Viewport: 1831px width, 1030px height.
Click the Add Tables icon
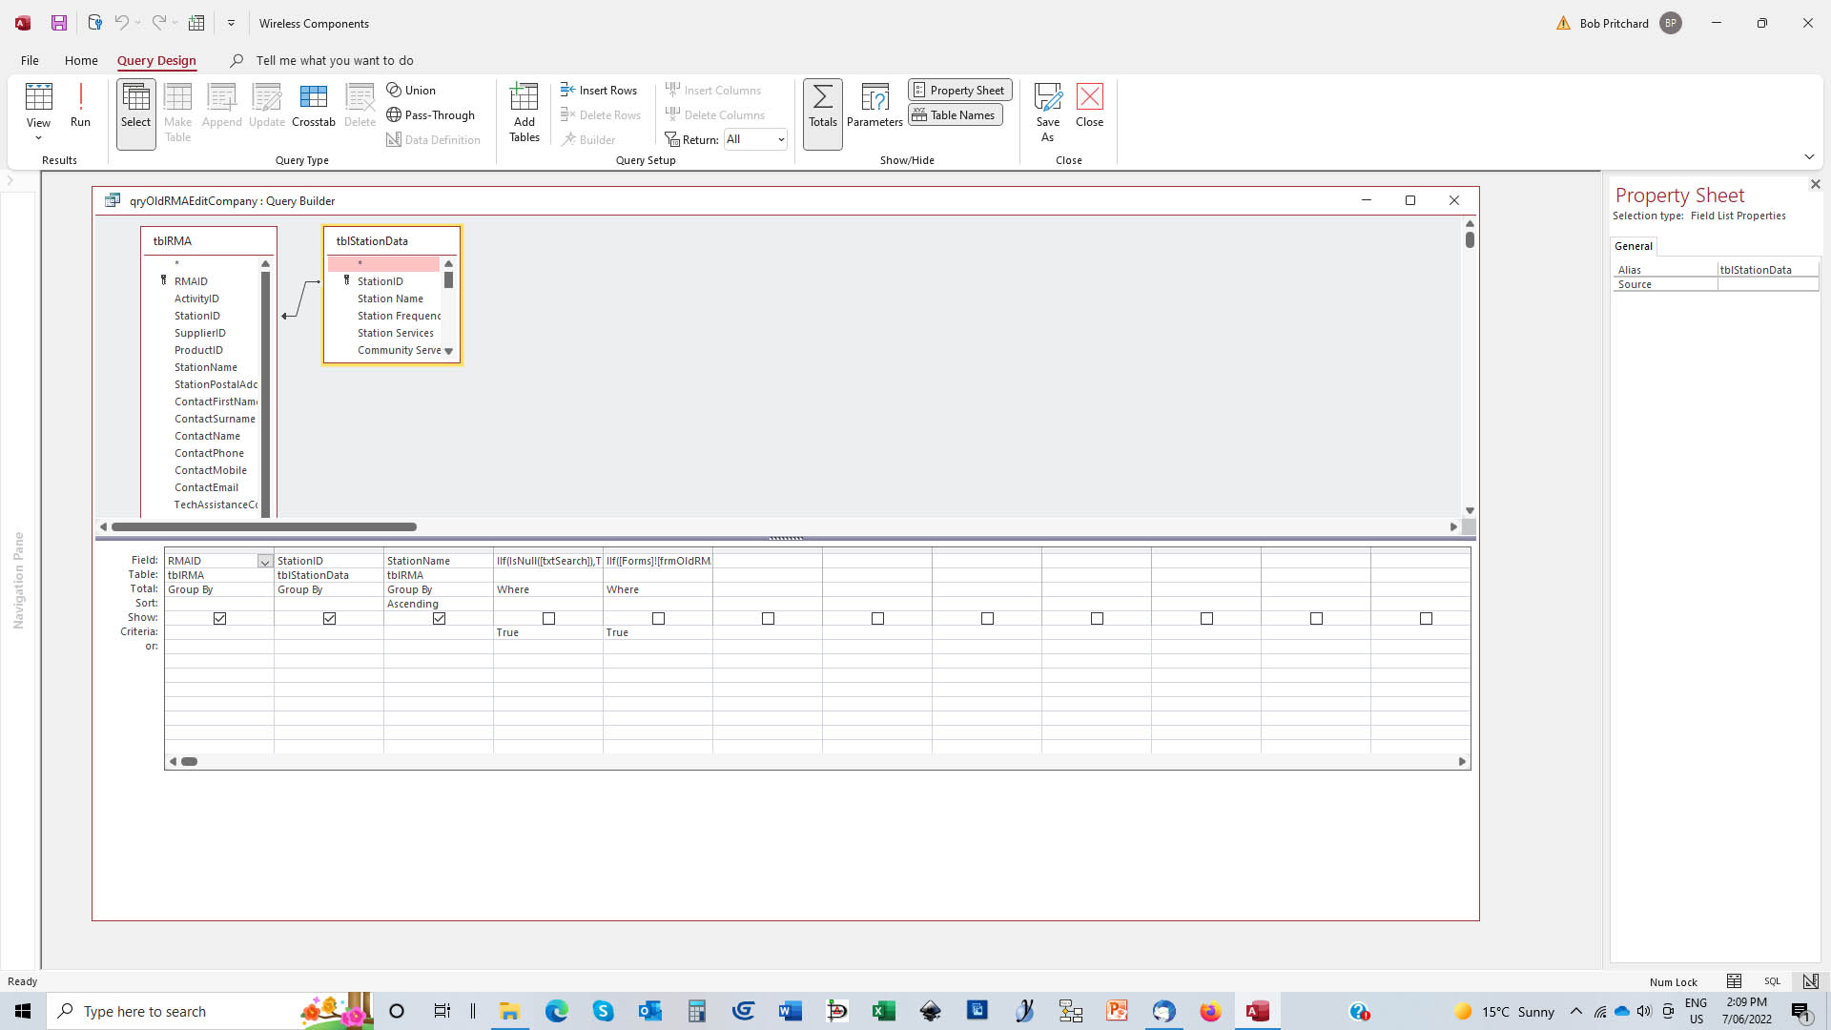(524, 112)
